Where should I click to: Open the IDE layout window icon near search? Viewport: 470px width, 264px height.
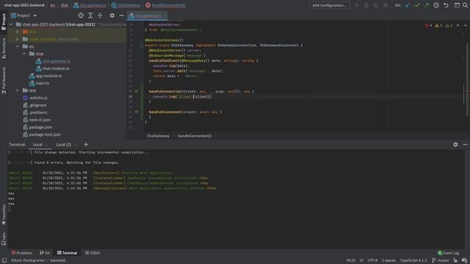457,5
